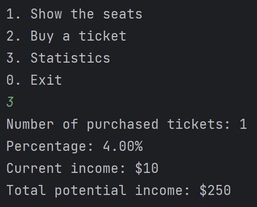Click the word "Statistics"

point(70,58)
